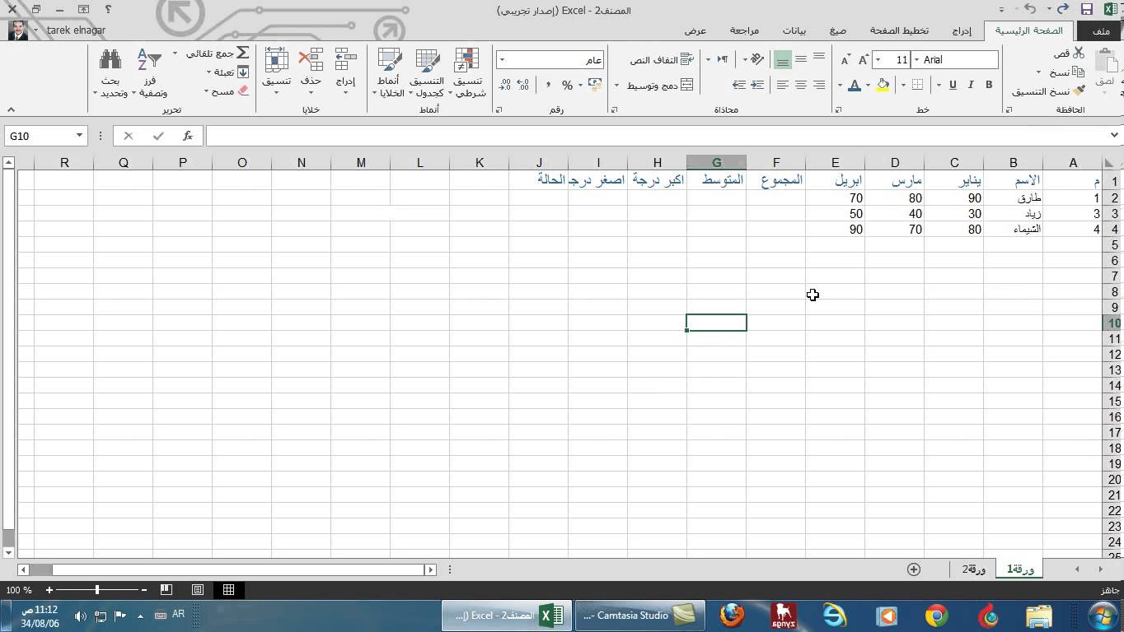Click the Save icon in quick access toolbar
This screenshot has width=1124, height=632.
1086,9
